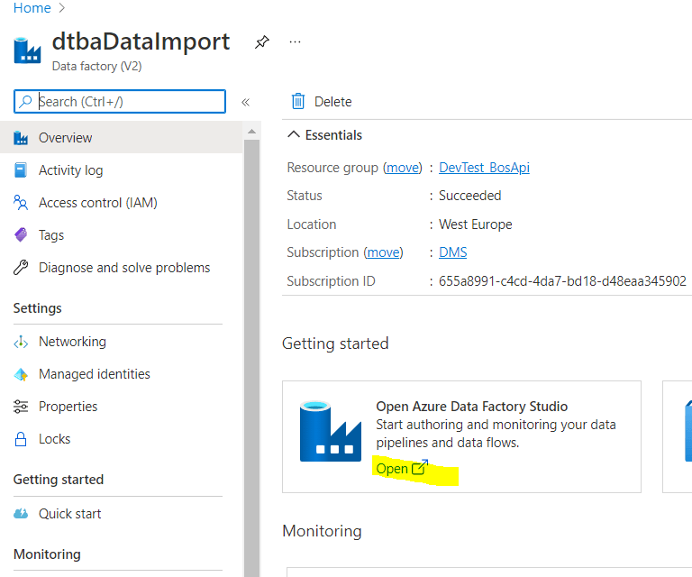Open the Properties menu item
The width and height of the screenshot is (692, 577).
68,407
